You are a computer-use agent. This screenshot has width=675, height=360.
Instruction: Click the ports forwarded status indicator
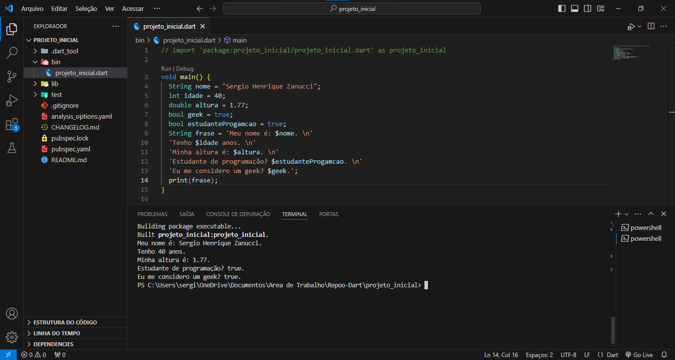click(60, 355)
